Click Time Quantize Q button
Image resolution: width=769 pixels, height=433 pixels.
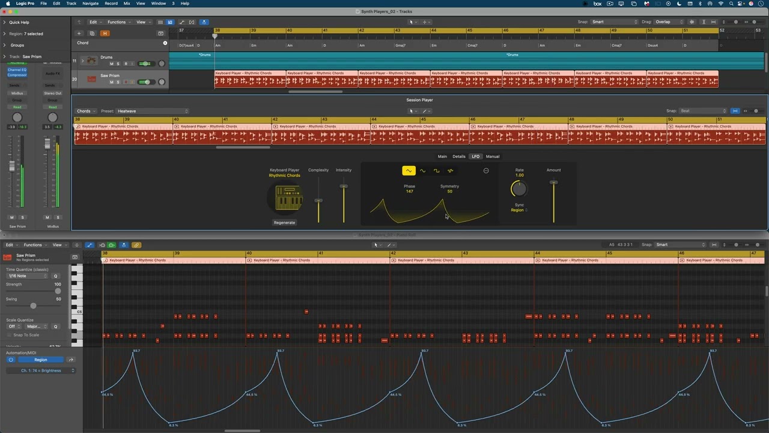click(x=56, y=276)
